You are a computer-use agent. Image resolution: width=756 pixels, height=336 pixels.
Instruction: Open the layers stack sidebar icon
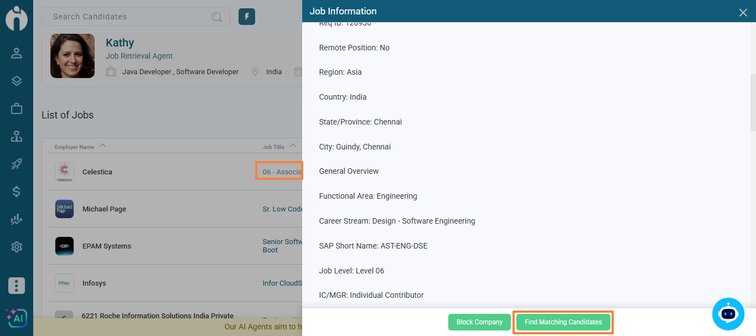17,81
